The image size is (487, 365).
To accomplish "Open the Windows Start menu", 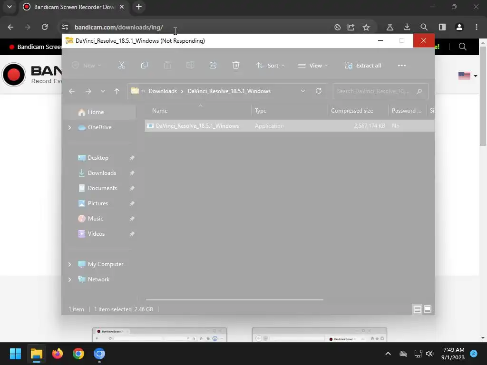I will pos(15,354).
